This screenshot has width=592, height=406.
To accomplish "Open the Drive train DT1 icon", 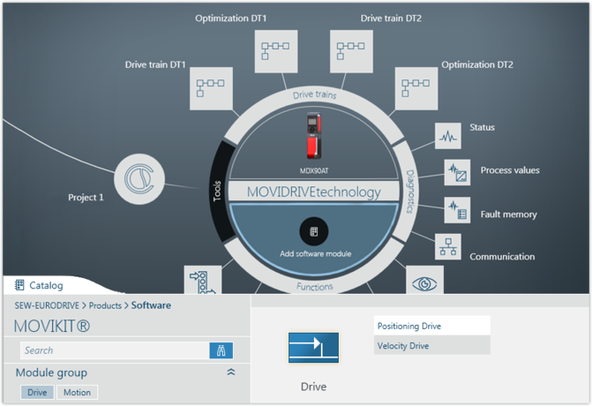I will tap(211, 88).
